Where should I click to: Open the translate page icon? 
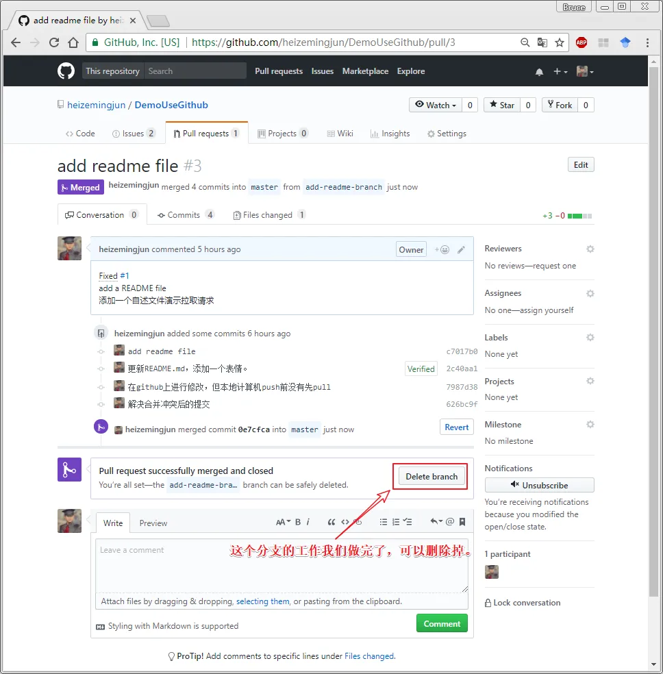(x=542, y=42)
